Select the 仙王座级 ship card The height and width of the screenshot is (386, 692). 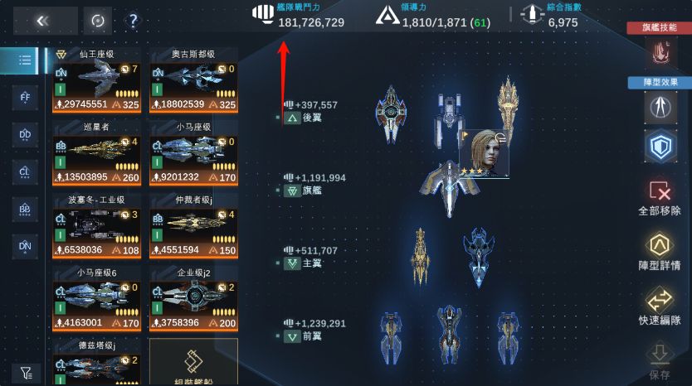pyautogui.click(x=96, y=80)
